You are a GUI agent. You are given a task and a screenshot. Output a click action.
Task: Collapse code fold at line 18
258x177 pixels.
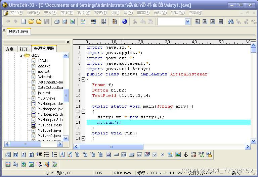83,138
